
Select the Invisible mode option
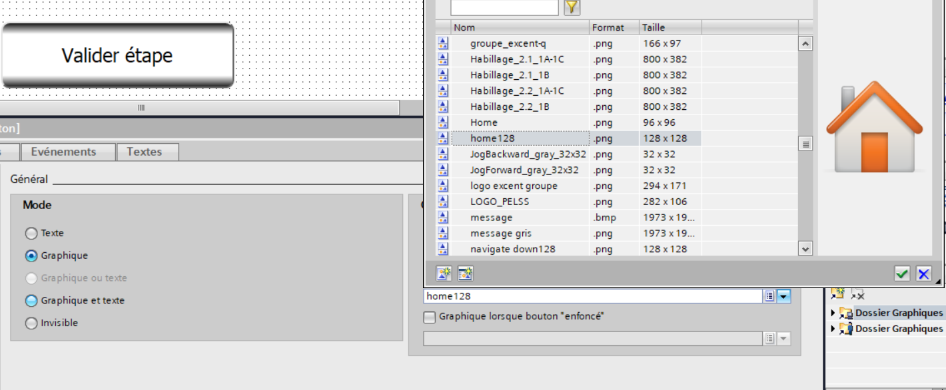click(31, 323)
